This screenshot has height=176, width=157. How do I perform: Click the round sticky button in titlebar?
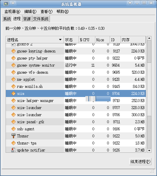coord(13,3)
